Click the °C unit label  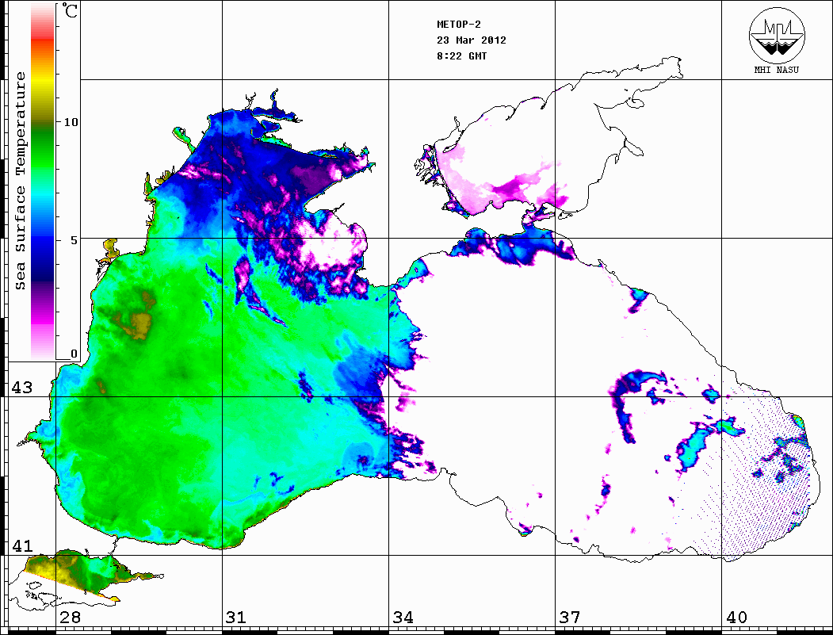[70, 10]
